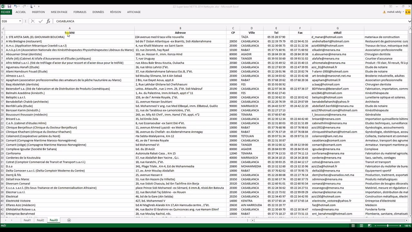Image resolution: width=412 pixels, height=232 pixels.
Task: Click the Name Box showing D26
Action: pyautogui.click(x=10, y=21)
